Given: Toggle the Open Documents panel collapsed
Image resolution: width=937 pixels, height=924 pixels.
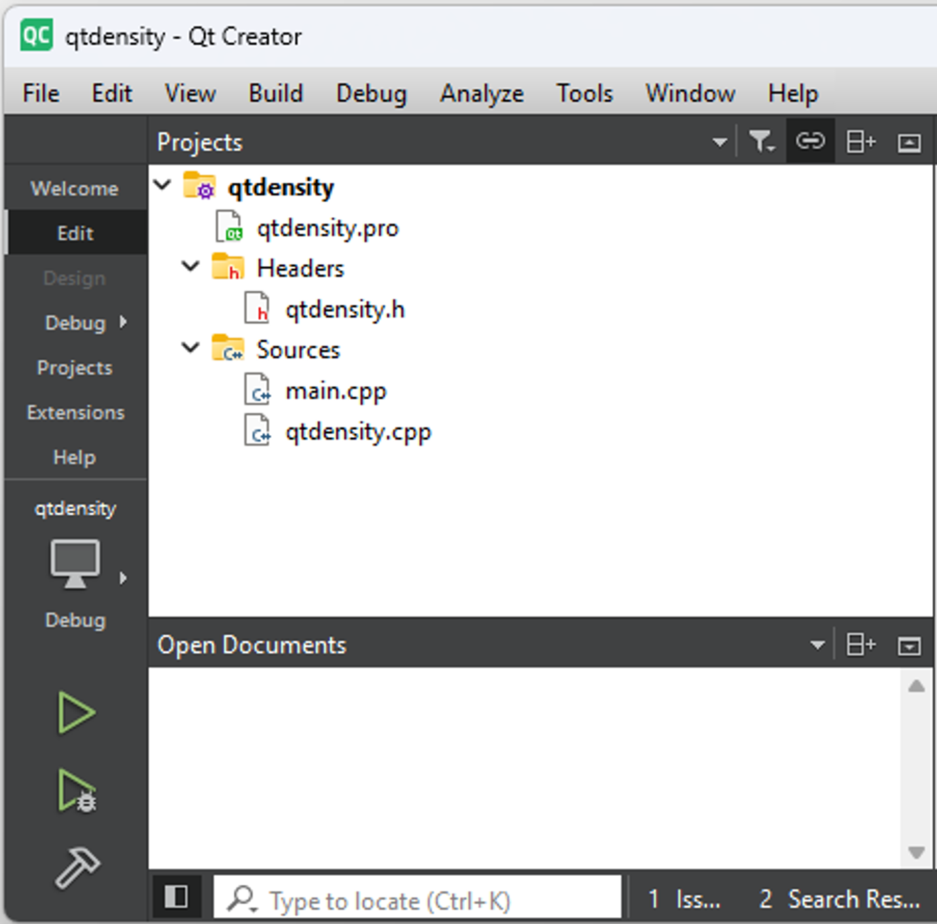Looking at the screenshot, I should tap(908, 645).
